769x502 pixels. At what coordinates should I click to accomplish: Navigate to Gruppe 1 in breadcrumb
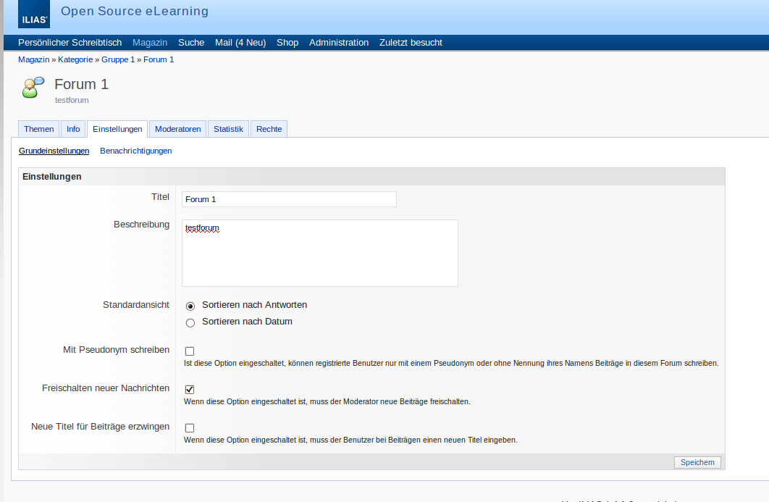(117, 59)
